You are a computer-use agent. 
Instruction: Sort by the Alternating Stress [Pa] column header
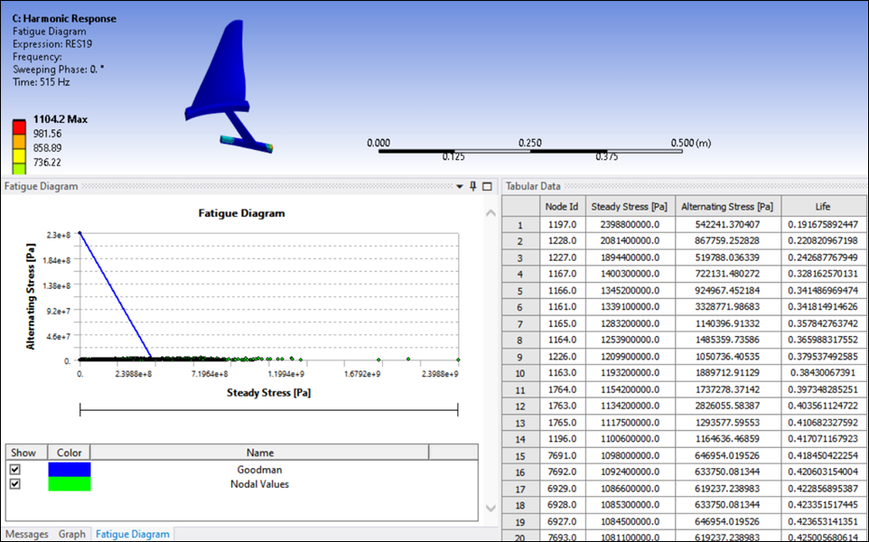pyautogui.click(x=726, y=207)
